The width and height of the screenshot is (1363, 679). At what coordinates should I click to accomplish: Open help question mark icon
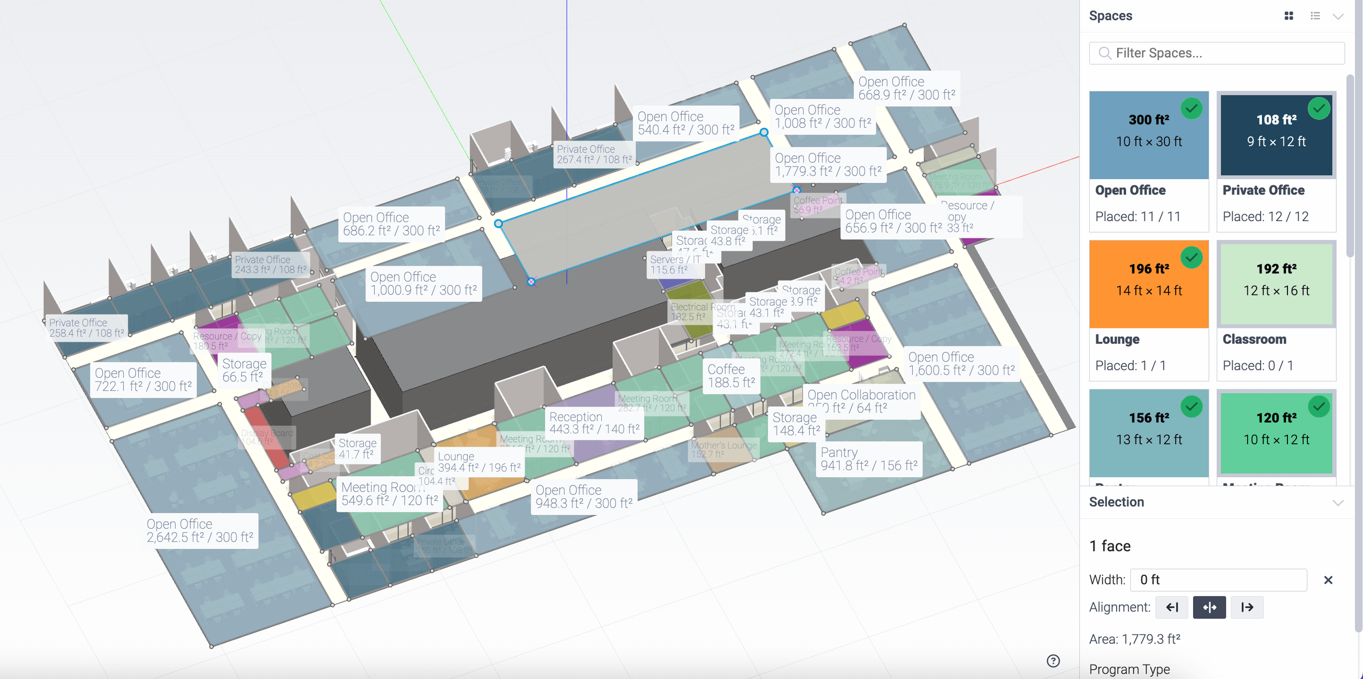coord(1053,661)
